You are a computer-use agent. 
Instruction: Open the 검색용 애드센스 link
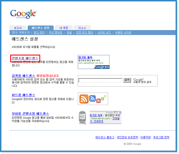click(23, 76)
